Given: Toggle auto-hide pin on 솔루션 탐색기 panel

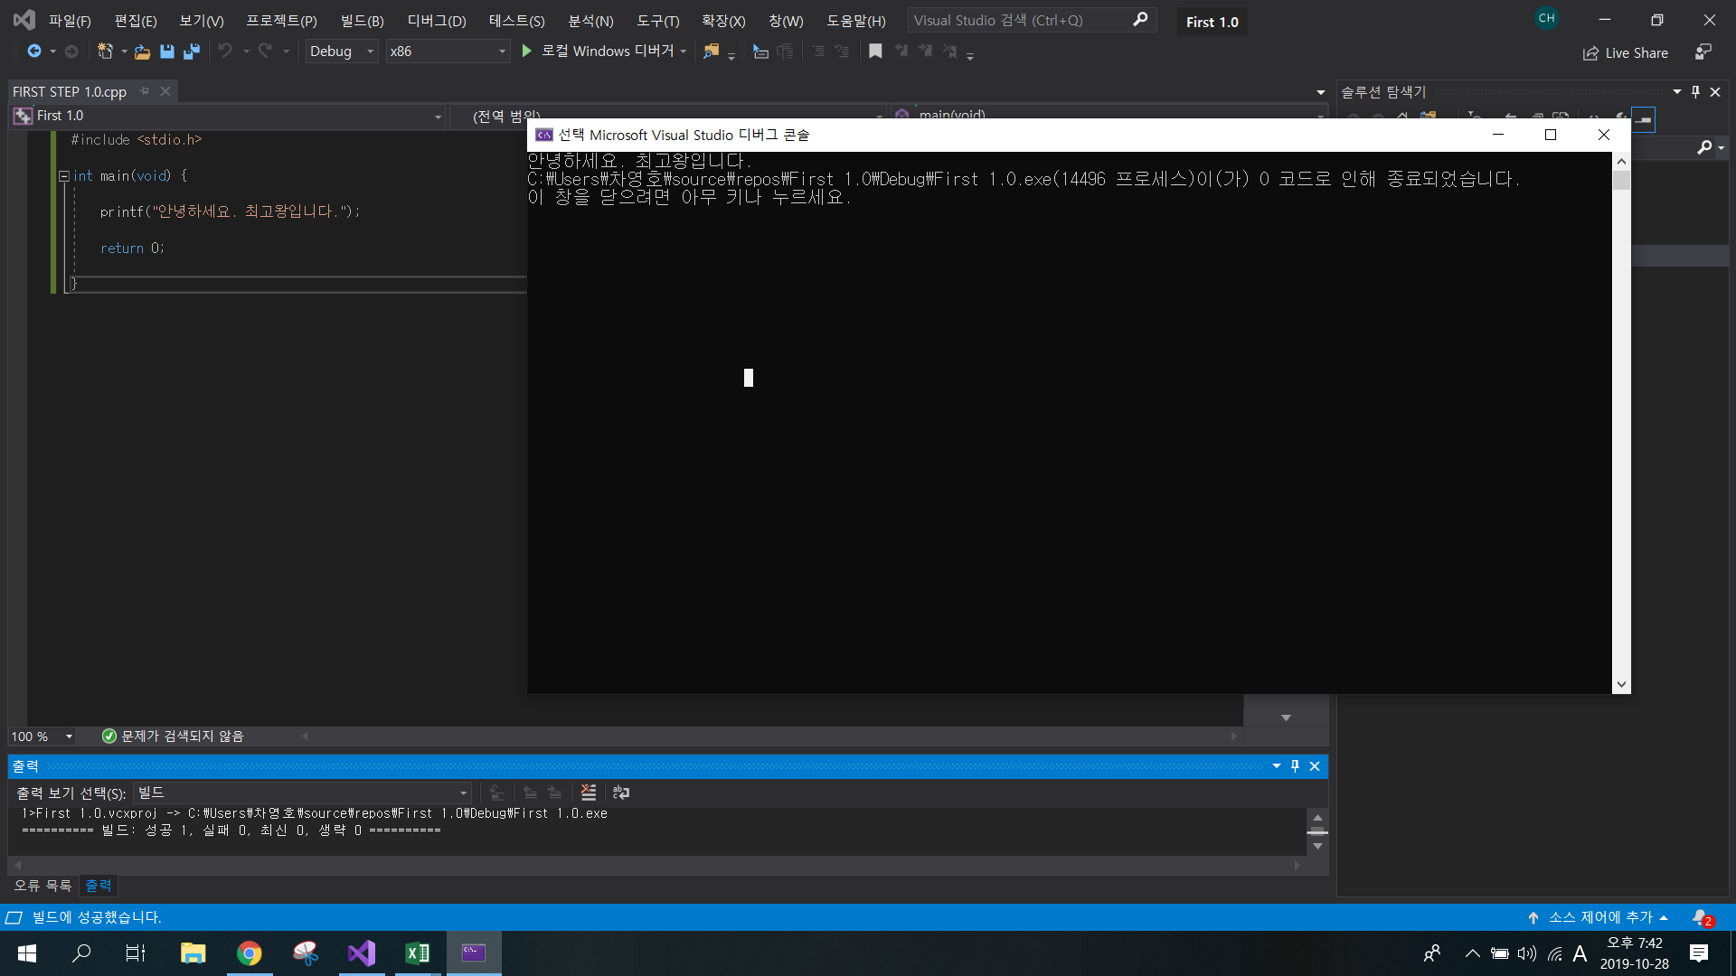Looking at the screenshot, I should (x=1695, y=91).
